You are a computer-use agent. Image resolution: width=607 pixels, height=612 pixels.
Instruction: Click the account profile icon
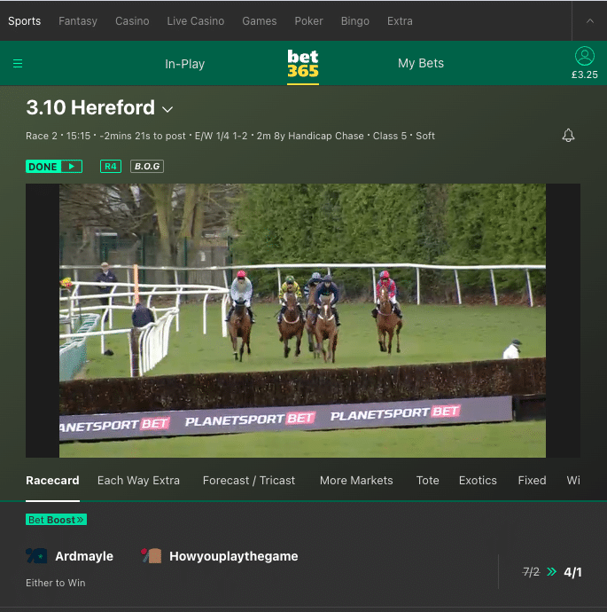584,57
